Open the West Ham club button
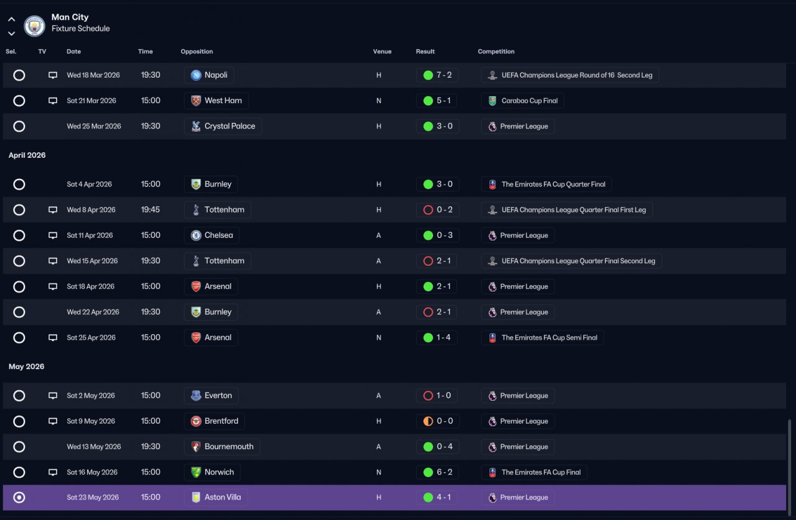The image size is (796, 520). tap(216, 101)
